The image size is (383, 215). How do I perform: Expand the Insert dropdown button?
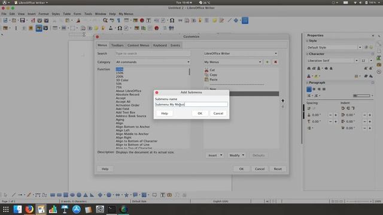click(x=215, y=155)
